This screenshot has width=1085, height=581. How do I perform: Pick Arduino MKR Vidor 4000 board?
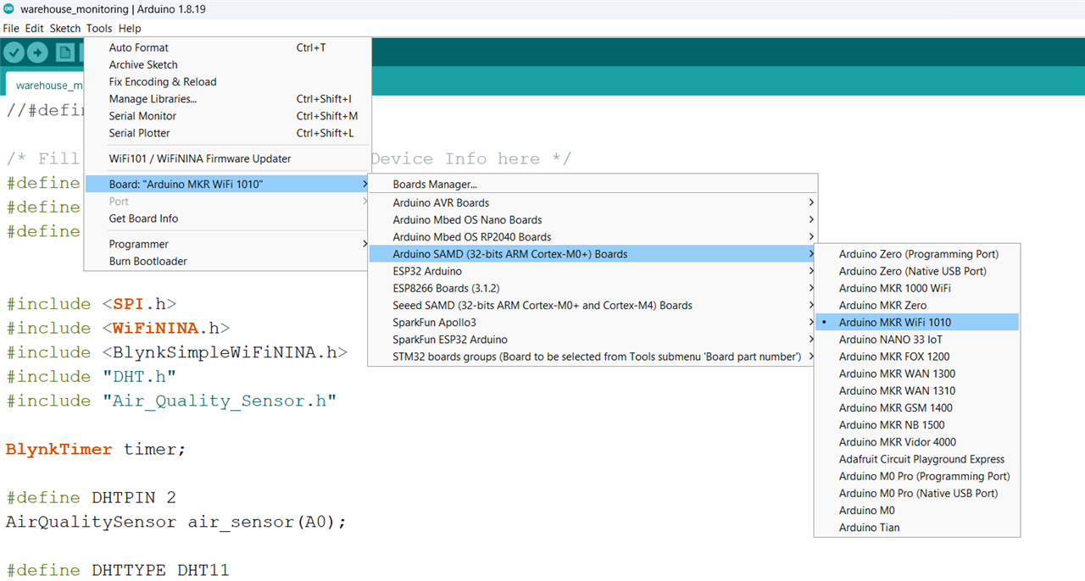pyautogui.click(x=897, y=442)
